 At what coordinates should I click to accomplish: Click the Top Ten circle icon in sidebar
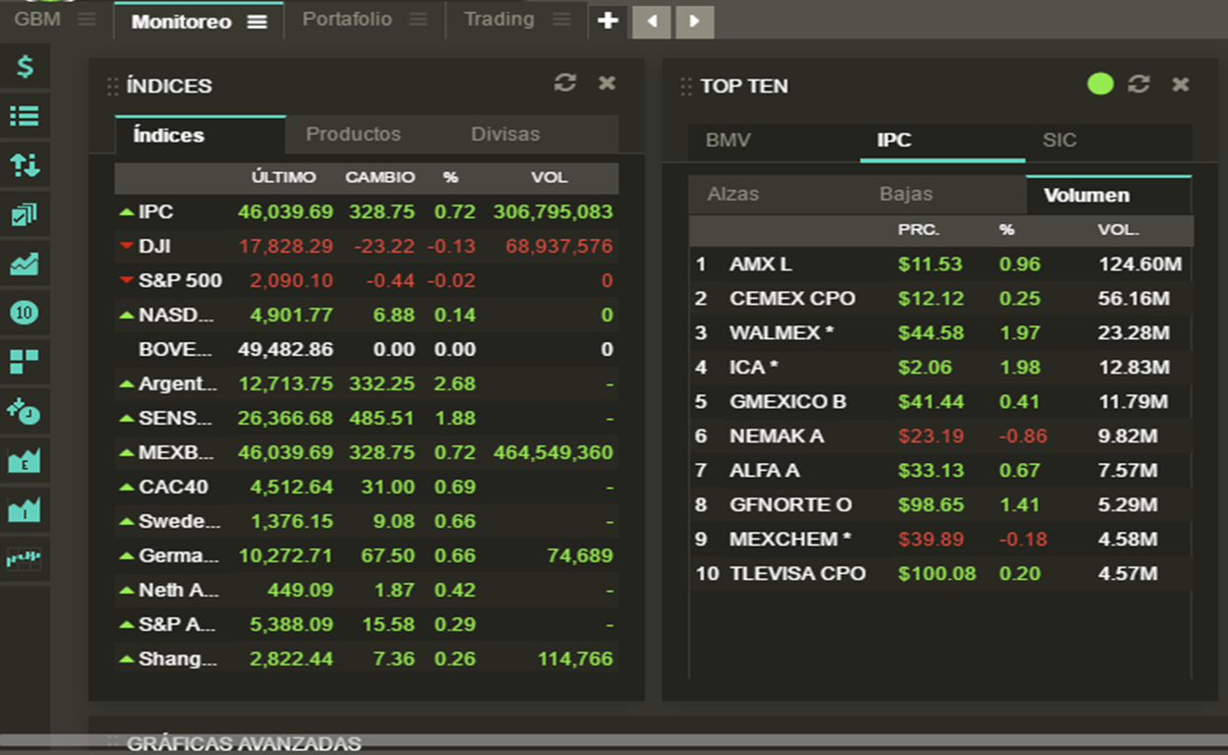point(25,313)
